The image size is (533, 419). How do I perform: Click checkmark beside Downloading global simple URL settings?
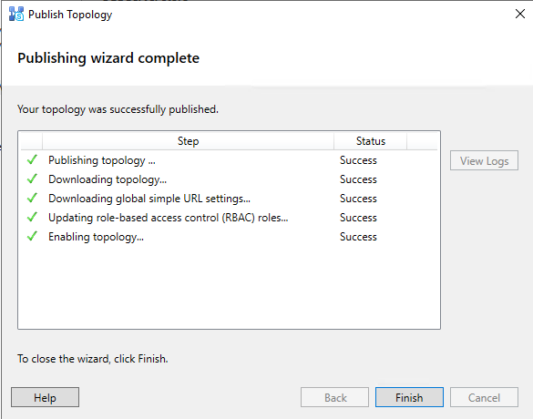coord(32,198)
